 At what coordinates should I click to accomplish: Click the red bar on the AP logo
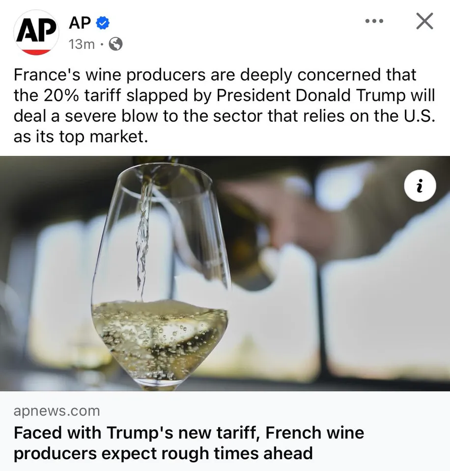(x=36, y=52)
